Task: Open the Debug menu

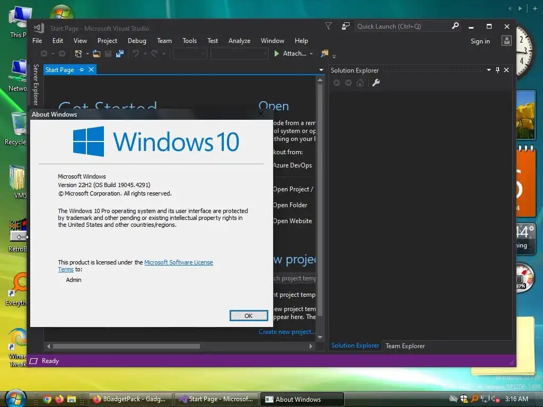Action: click(137, 40)
